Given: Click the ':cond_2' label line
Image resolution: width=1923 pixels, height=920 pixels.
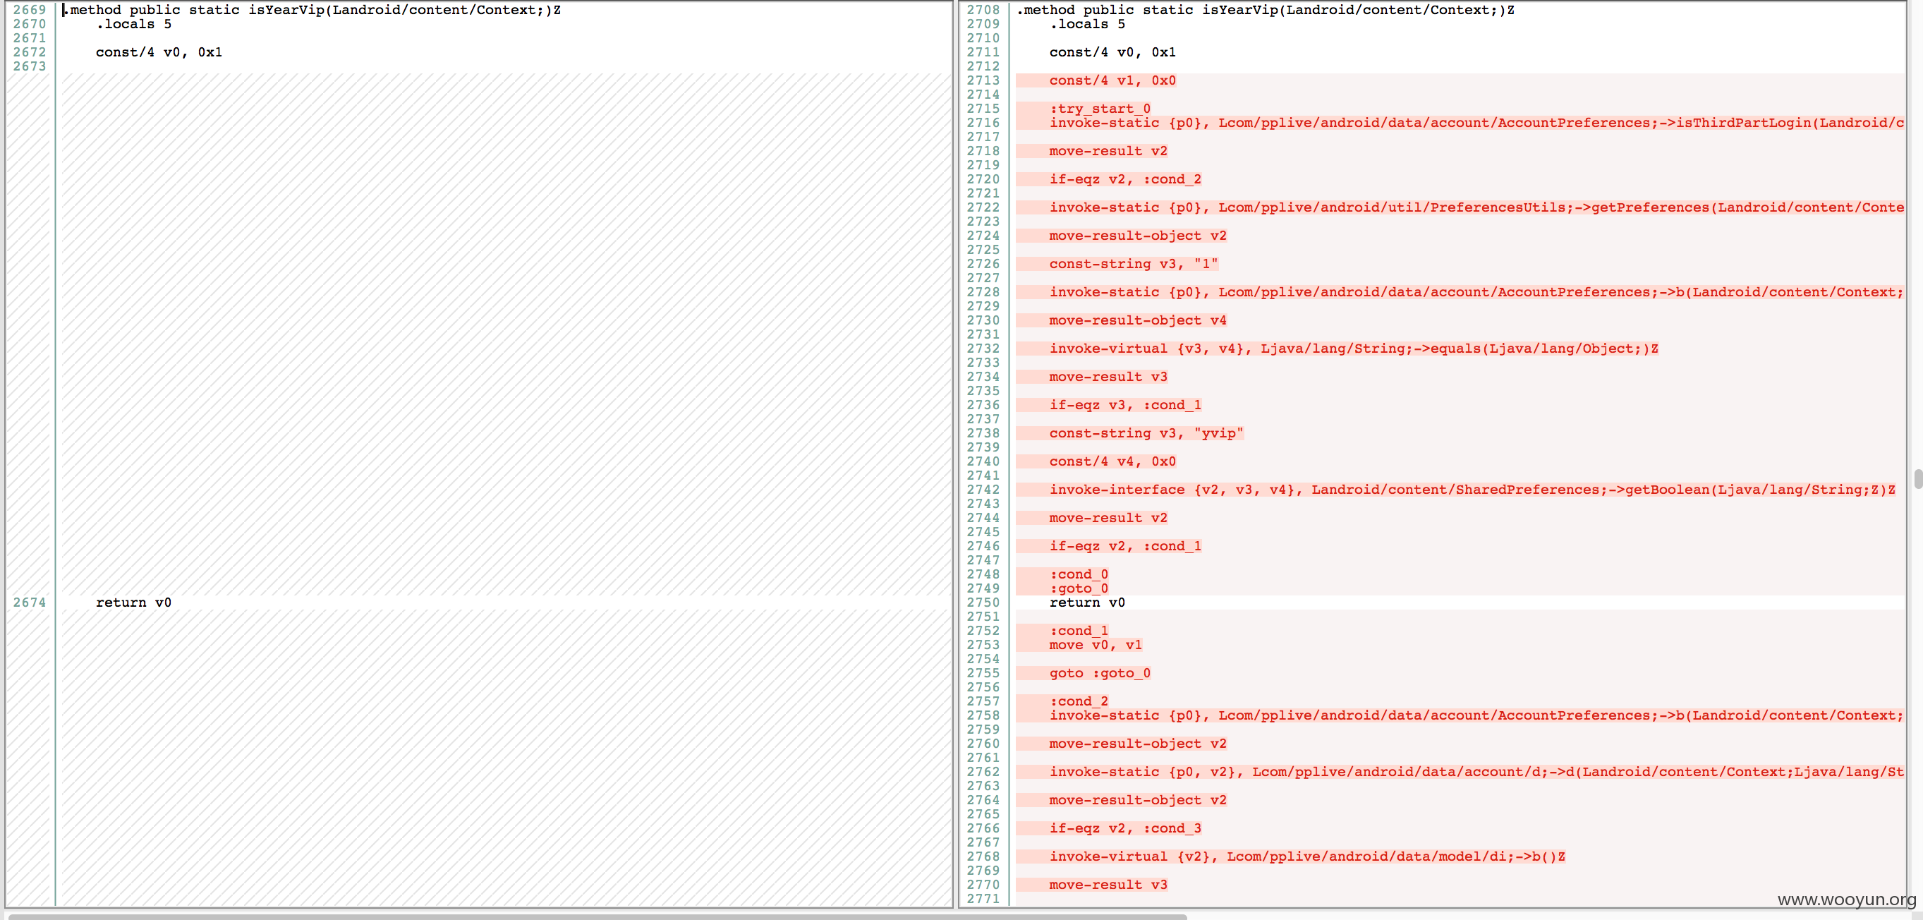Looking at the screenshot, I should [1079, 702].
